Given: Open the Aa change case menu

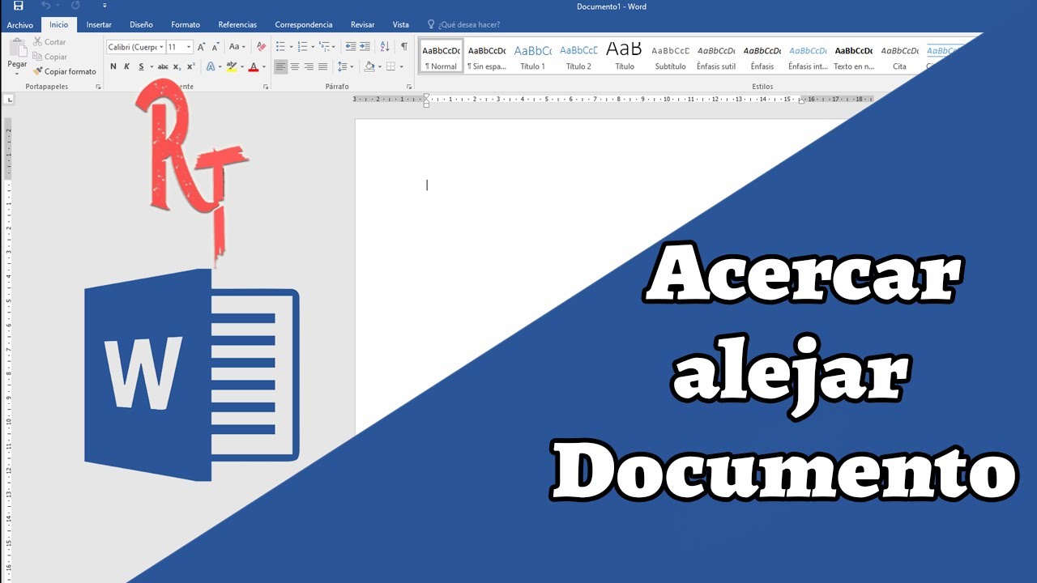Looking at the screenshot, I should 236,47.
